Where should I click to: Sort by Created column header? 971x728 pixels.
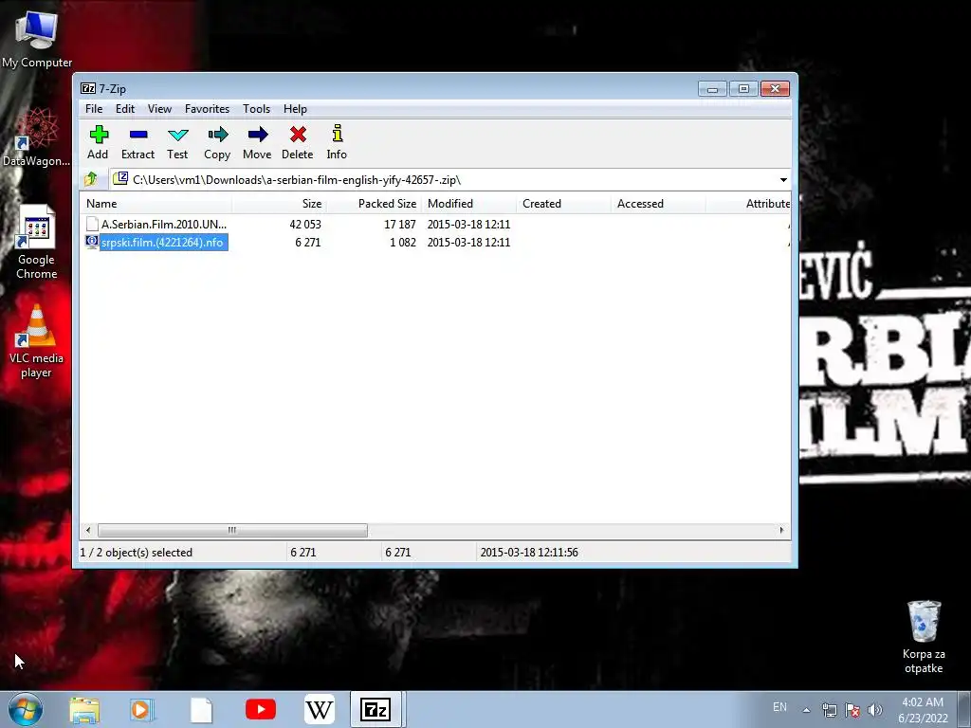[x=563, y=204]
